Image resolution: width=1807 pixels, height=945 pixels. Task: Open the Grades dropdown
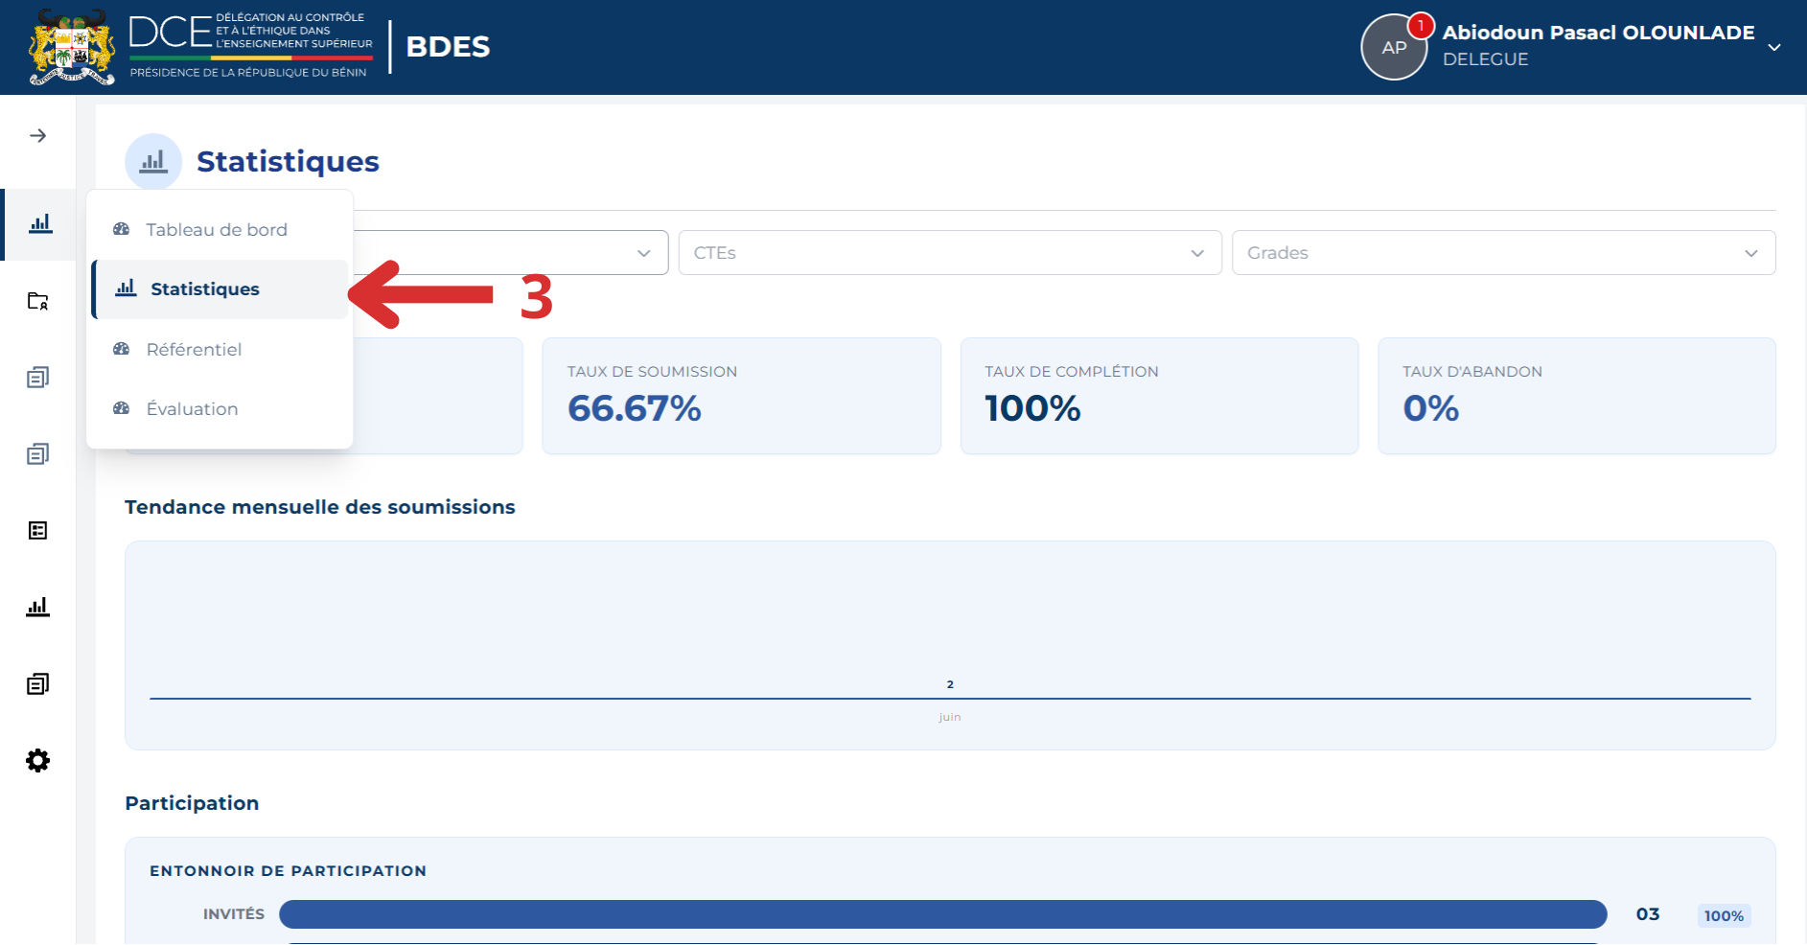(1503, 253)
